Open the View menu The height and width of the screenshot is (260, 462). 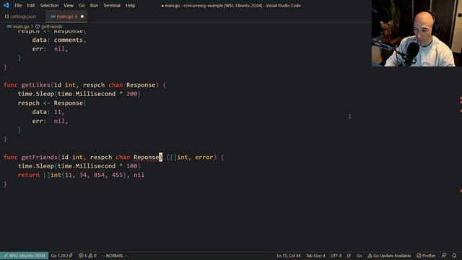coord(69,5)
